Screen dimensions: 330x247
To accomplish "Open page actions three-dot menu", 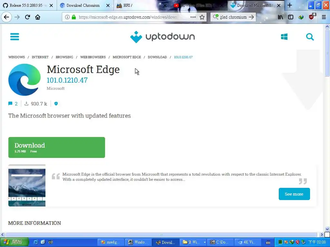I will point(193,17).
